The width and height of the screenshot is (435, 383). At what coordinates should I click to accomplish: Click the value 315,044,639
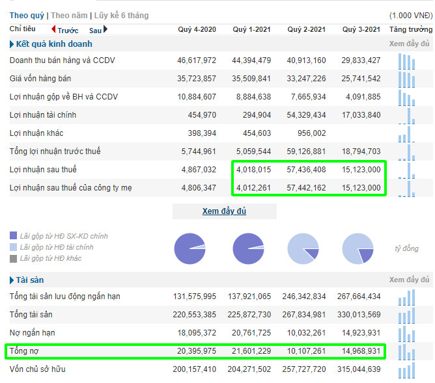359,369
